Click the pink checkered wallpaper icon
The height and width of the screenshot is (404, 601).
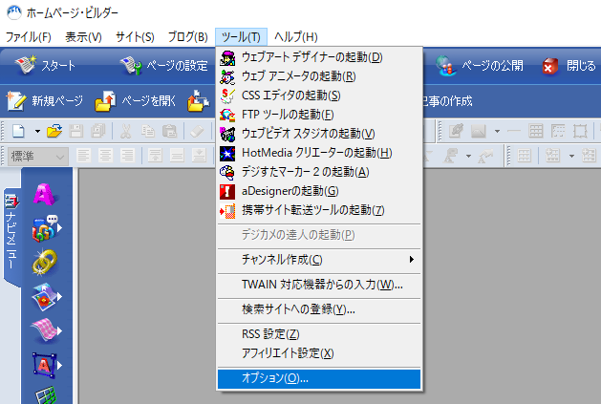point(46,330)
